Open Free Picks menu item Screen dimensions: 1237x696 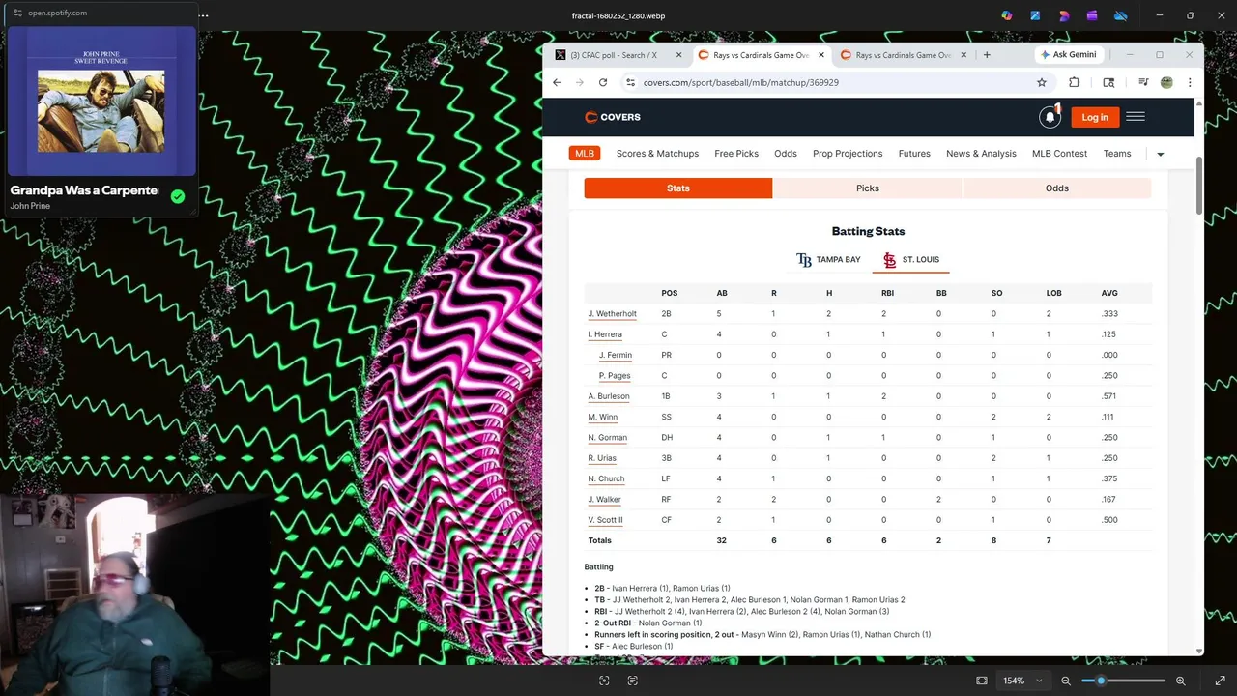[736, 154]
